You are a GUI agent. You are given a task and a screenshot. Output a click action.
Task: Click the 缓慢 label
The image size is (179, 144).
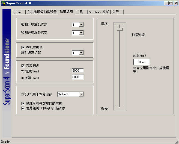(x=104, y=108)
